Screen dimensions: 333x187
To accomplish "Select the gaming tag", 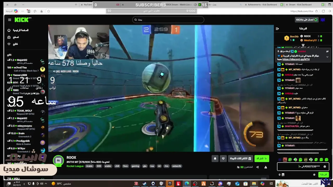I will click(x=135, y=166).
